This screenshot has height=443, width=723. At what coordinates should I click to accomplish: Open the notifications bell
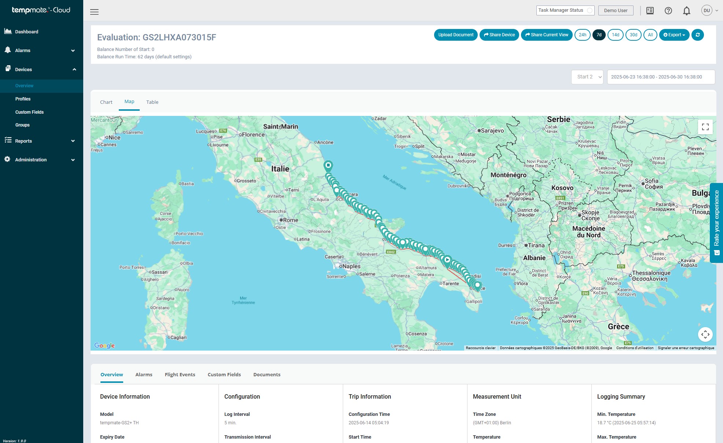686,11
